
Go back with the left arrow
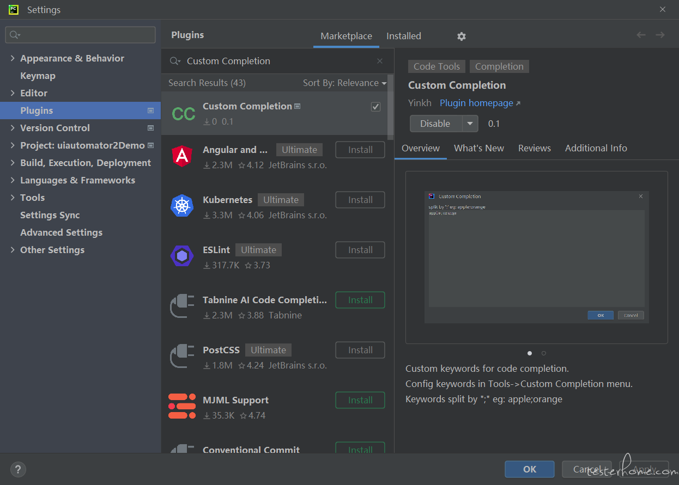tap(641, 35)
